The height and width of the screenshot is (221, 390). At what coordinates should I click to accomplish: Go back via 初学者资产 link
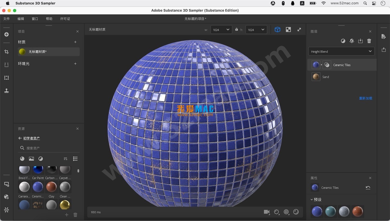(x=31, y=138)
